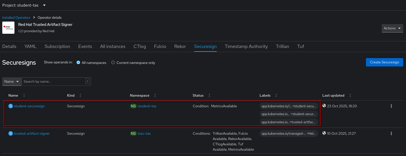The height and width of the screenshot is (156, 406).
Task: Click Kind cell Securesign in trusted-artifact-signer row
Action: pos(76,133)
